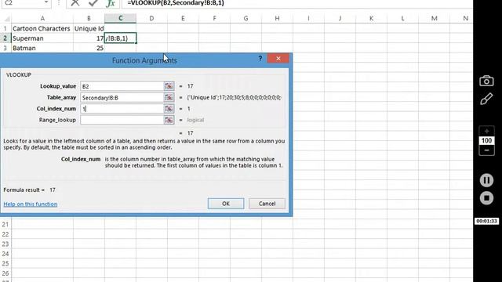The height and width of the screenshot is (282, 502).
Task: Select cell containing value 17
Action: (x=89, y=38)
